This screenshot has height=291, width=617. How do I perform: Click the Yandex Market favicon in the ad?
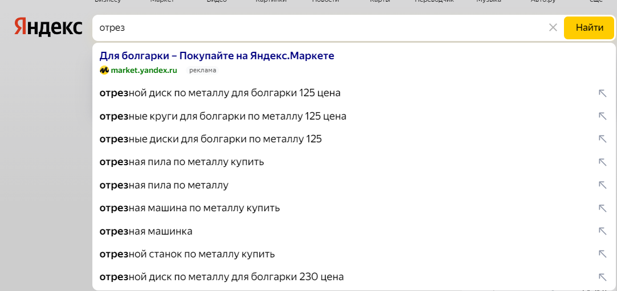[104, 70]
